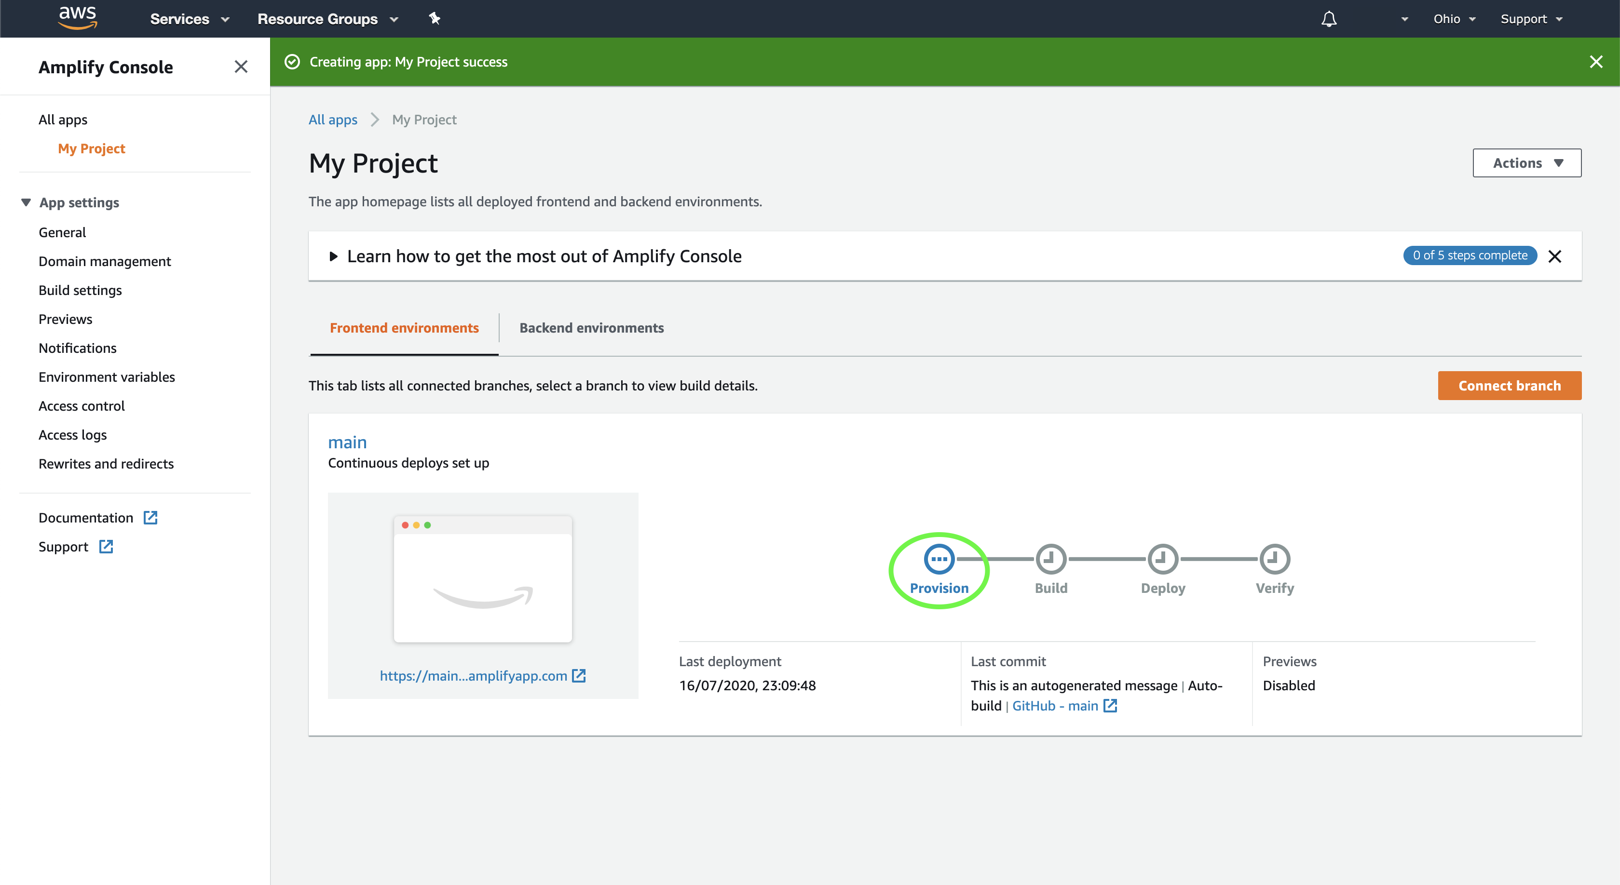Click the Build stage label

[1051, 588]
